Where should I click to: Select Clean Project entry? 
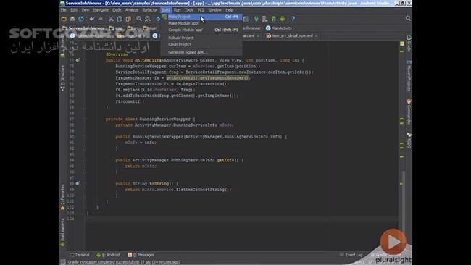click(201, 44)
